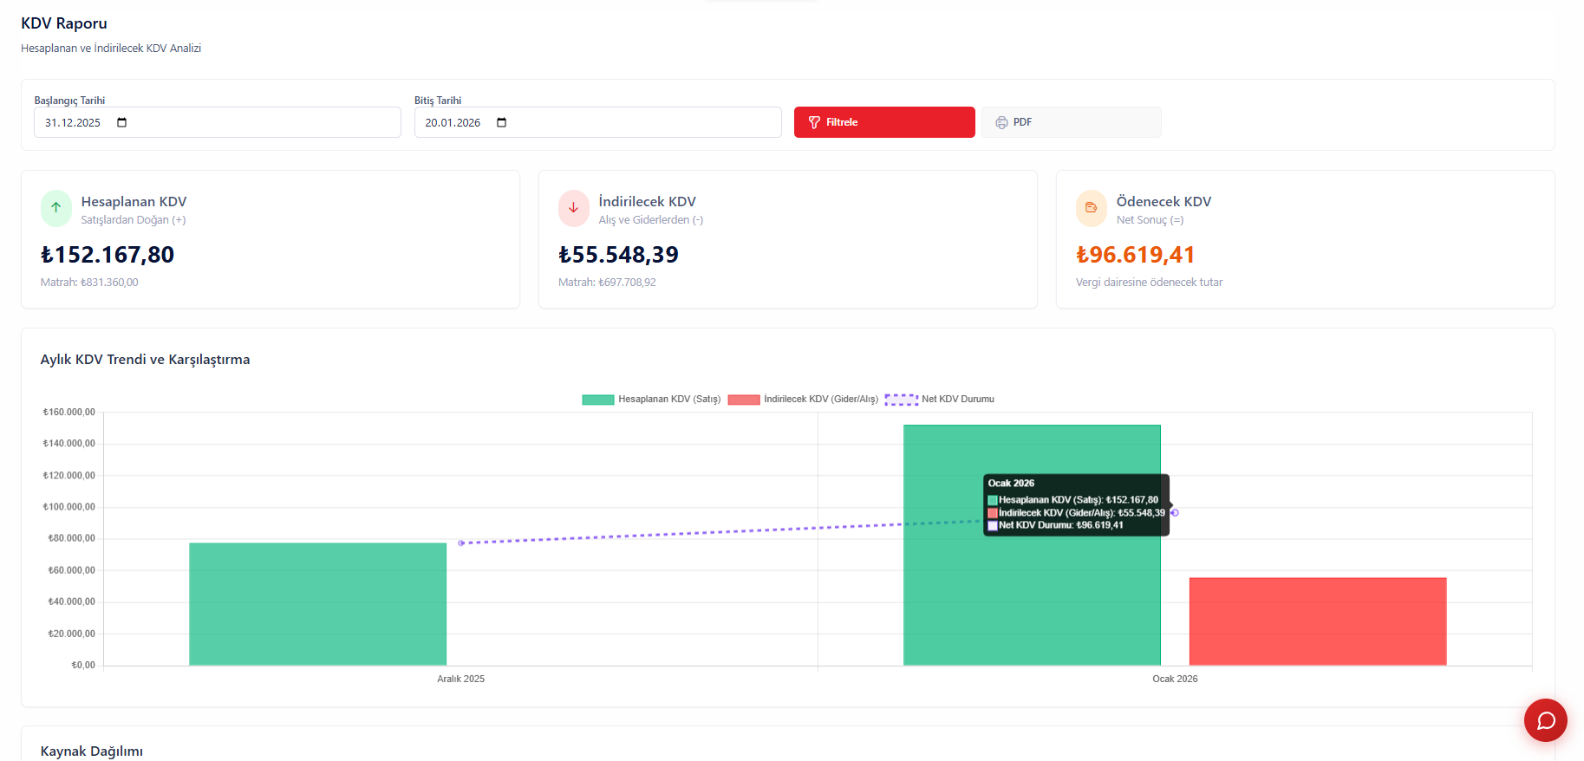This screenshot has height=761, width=1584.
Task: Toggle Net KDV Durumu legend series
Action: [x=940, y=400]
